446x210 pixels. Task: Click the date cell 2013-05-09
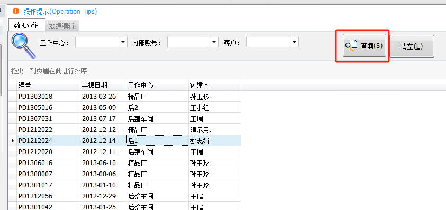(103, 108)
